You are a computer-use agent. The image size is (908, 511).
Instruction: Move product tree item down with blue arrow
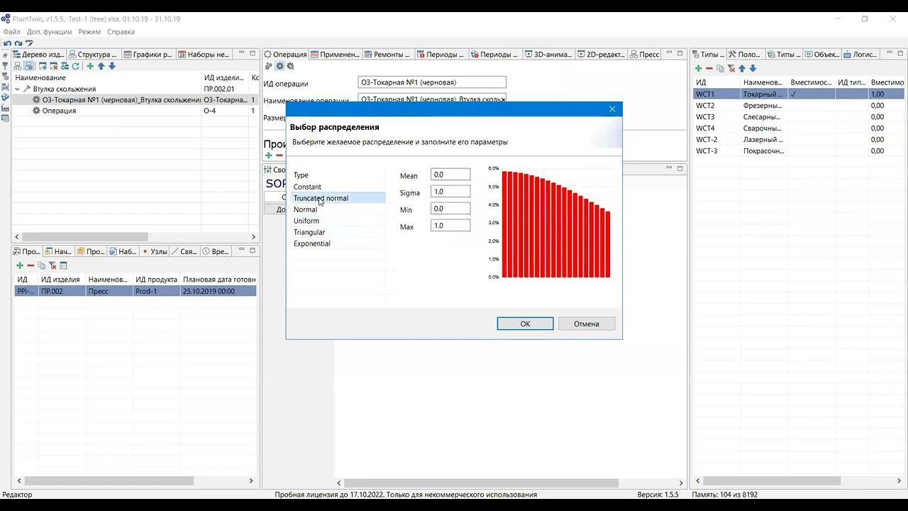point(111,66)
